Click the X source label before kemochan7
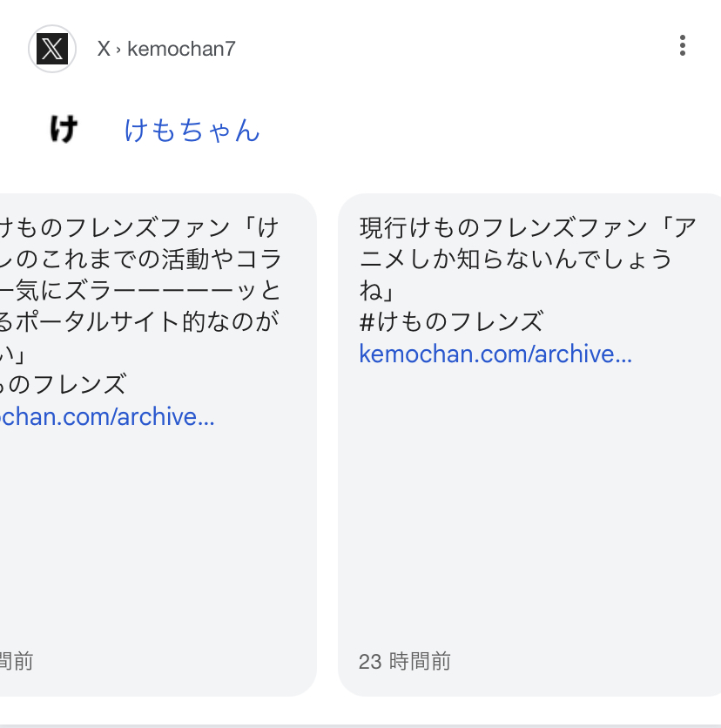Image resolution: width=721 pixels, height=728 pixels. tap(104, 49)
